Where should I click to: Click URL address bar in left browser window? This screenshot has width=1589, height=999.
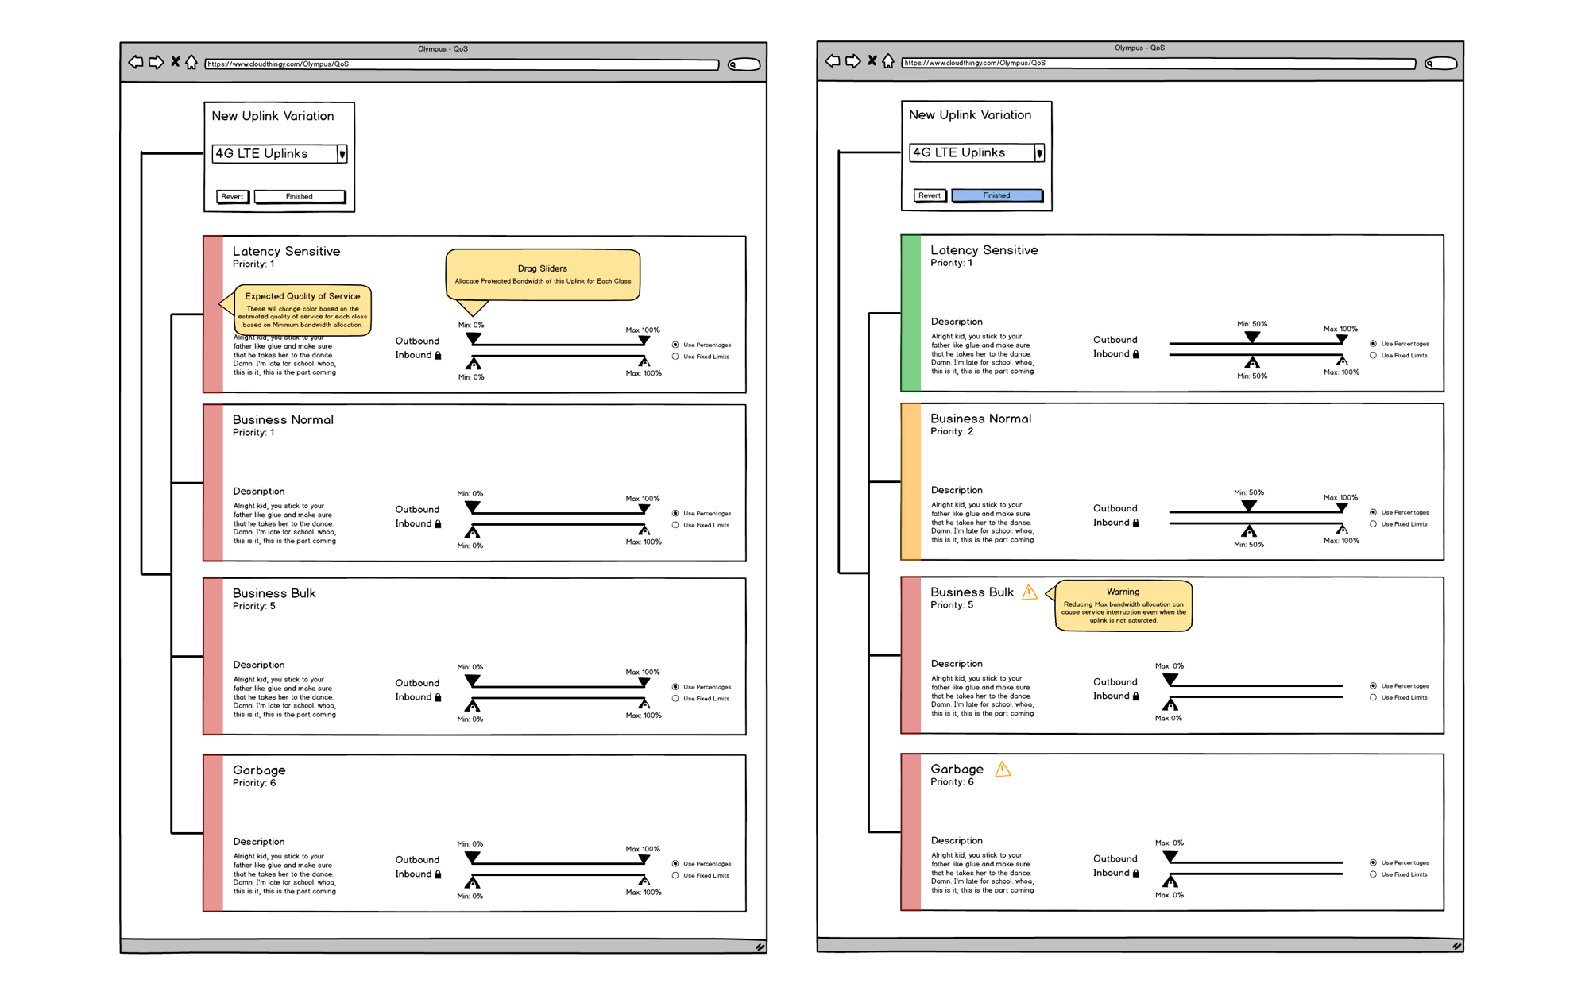click(462, 64)
